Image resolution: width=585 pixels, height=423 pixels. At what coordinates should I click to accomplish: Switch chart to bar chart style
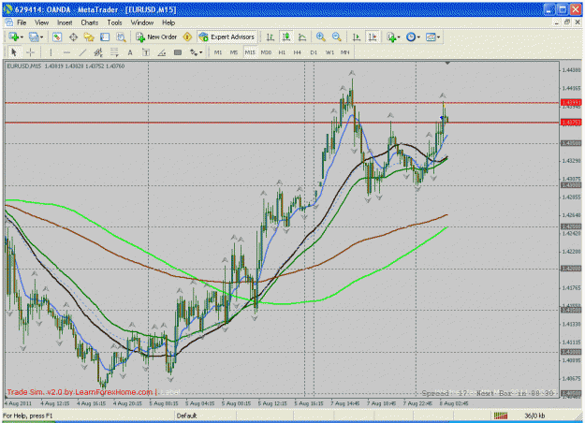(271, 36)
